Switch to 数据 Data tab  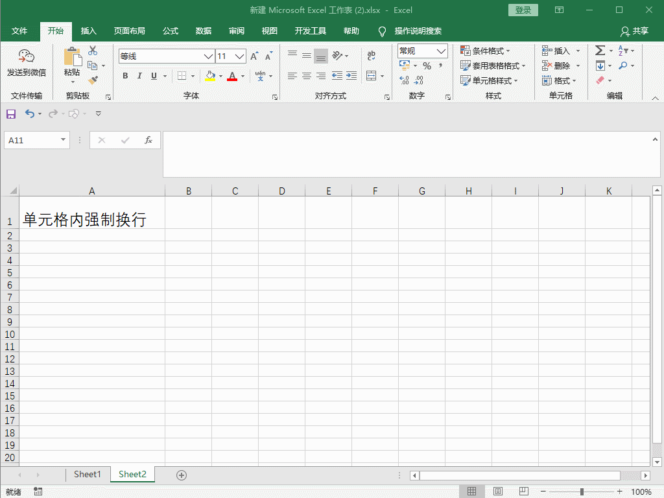pos(204,31)
